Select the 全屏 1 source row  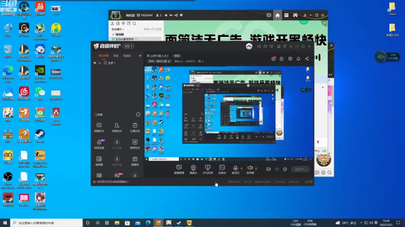click(x=117, y=63)
